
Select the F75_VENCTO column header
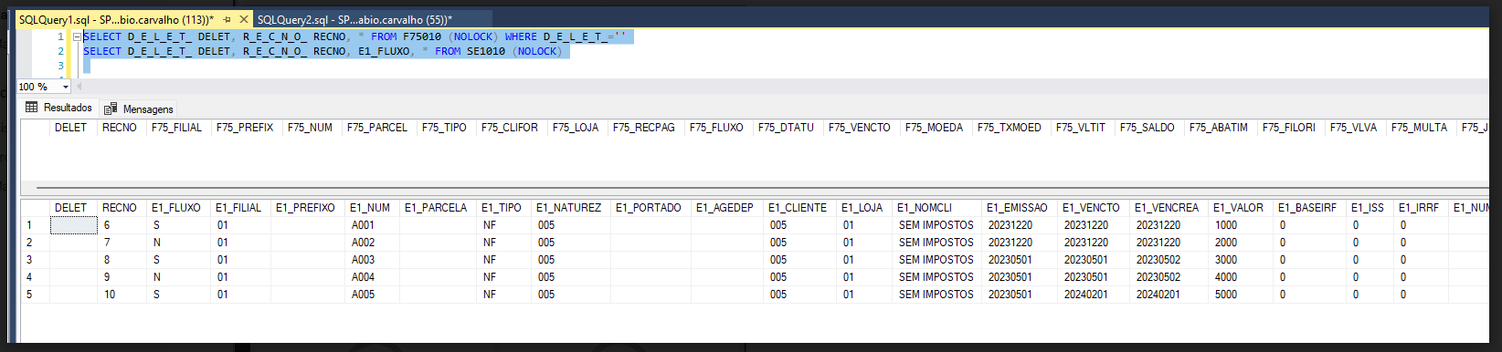pos(860,128)
